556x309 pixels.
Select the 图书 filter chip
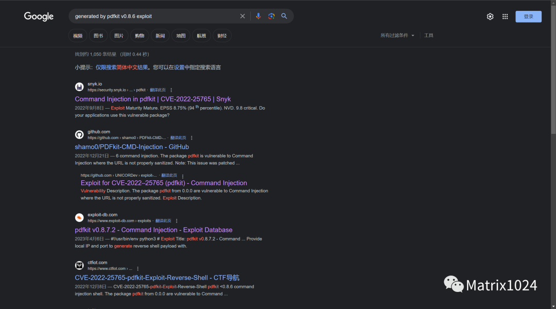pos(98,36)
